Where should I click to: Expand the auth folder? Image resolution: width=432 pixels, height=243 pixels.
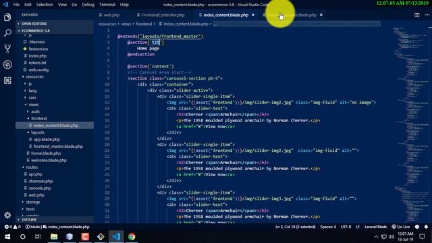click(x=35, y=111)
